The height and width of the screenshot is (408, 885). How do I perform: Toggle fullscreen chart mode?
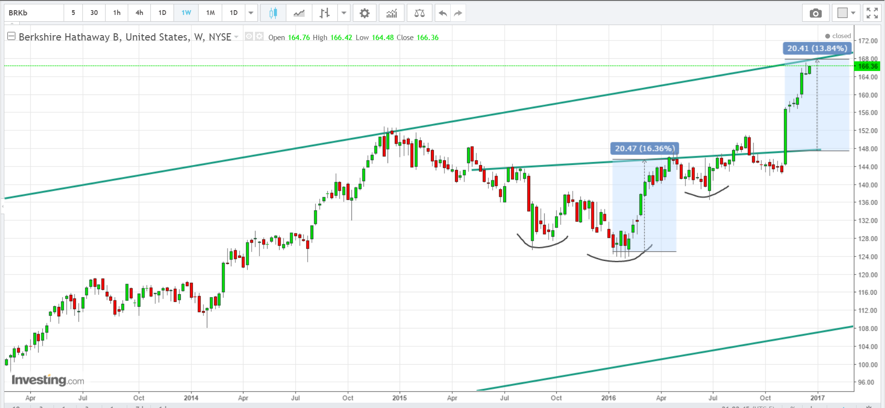[872, 13]
